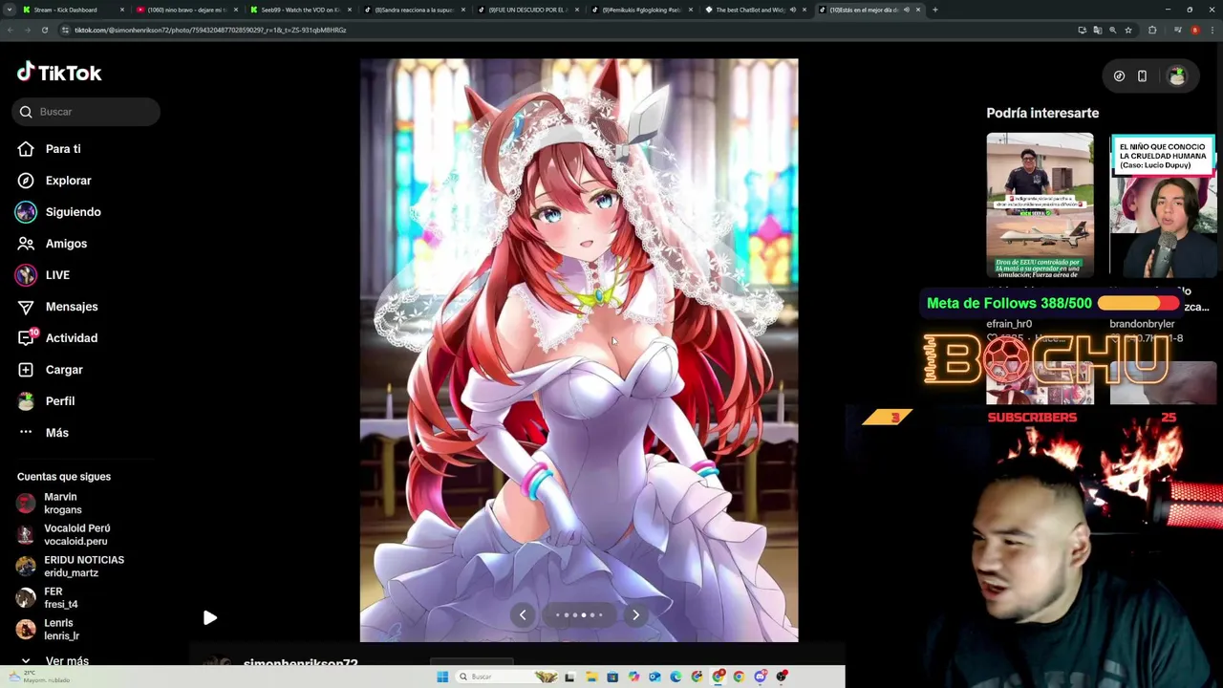The height and width of the screenshot is (688, 1223).
Task: Open Copilot from the taskbar
Action: click(x=633, y=677)
